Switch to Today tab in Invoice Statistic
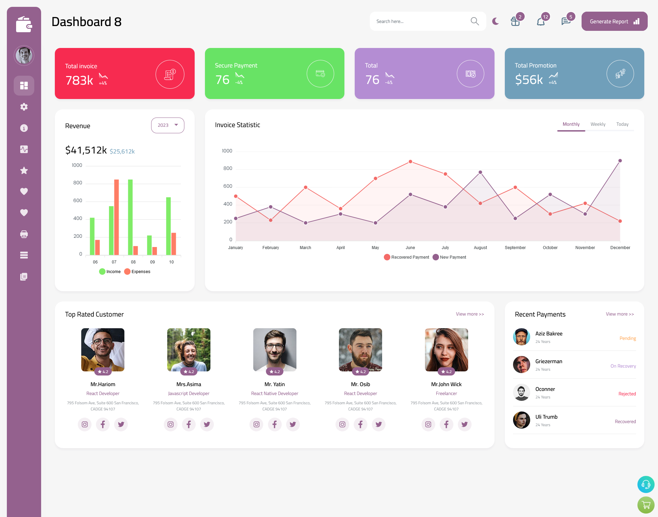Viewport: 658px width, 517px height. (622, 124)
